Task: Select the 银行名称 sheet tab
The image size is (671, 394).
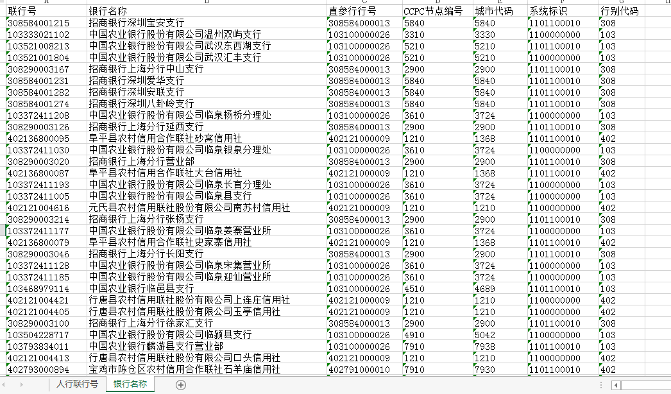Action: tap(130, 384)
